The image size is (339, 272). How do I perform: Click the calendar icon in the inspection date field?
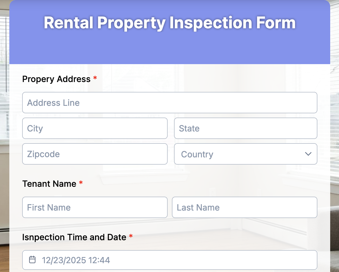coord(32,259)
